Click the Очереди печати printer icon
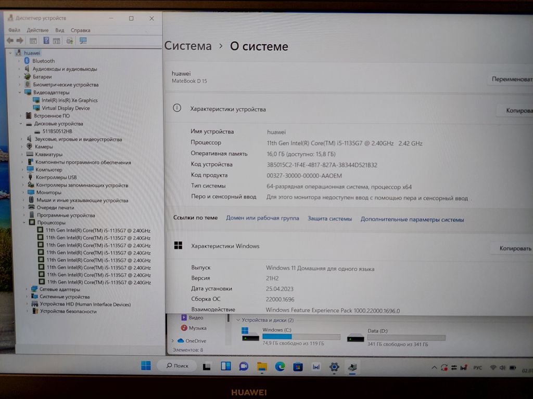Screen dimensions: 533x399 [x=31, y=207]
